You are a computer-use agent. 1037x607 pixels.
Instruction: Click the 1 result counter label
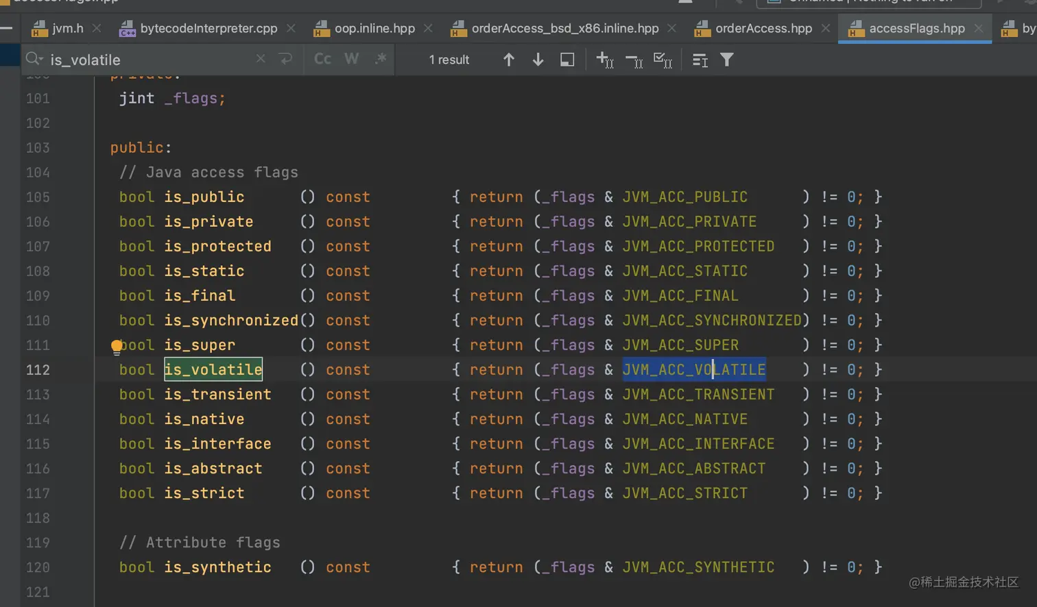pyautogui.click(x=449, y=60)
